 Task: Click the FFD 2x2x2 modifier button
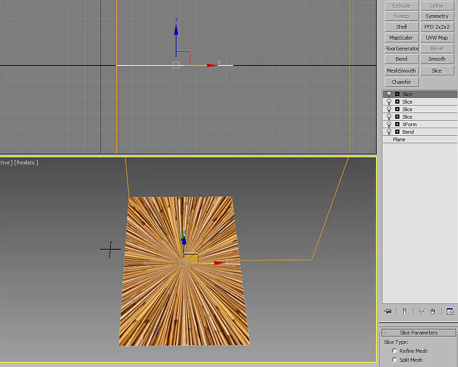(437, 27)
